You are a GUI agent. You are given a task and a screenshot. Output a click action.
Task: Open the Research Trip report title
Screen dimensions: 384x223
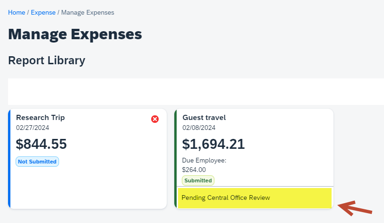41,118
